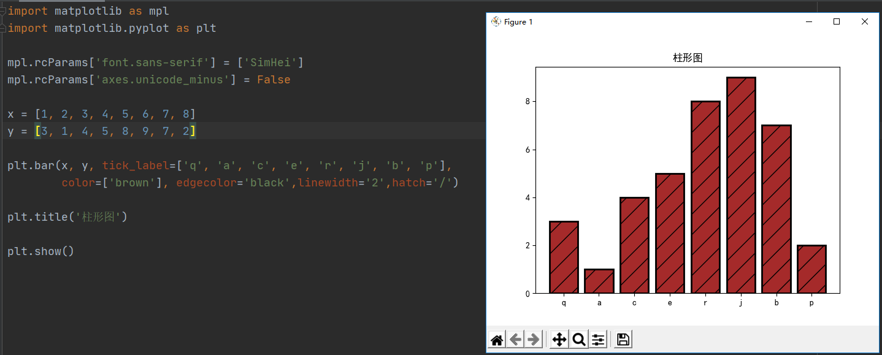Viewport: 882px width, 355px height.
Task: Toggle fold marker beside import matplotlib.pyplot
Action: [3, 28]
